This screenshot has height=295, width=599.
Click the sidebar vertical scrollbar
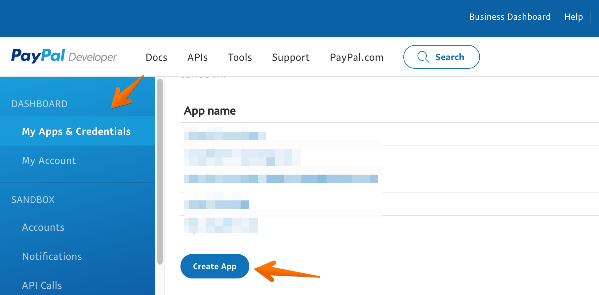click(x=160, y=172)
